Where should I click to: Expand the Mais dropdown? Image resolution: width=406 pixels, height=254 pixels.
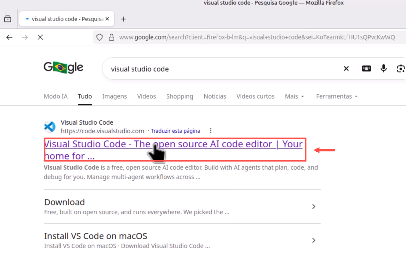[x=294, y=97]
